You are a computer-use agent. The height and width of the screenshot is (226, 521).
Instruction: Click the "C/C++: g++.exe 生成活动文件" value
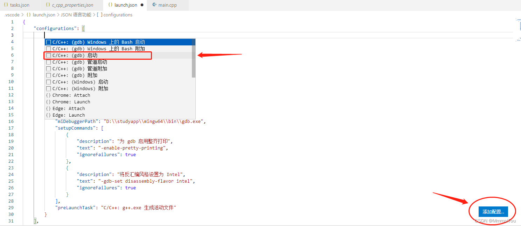(138, 208)
